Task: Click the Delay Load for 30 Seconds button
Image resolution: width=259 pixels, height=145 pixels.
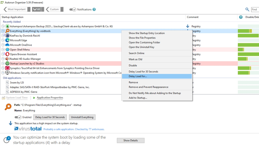Action: pos(50,117)
